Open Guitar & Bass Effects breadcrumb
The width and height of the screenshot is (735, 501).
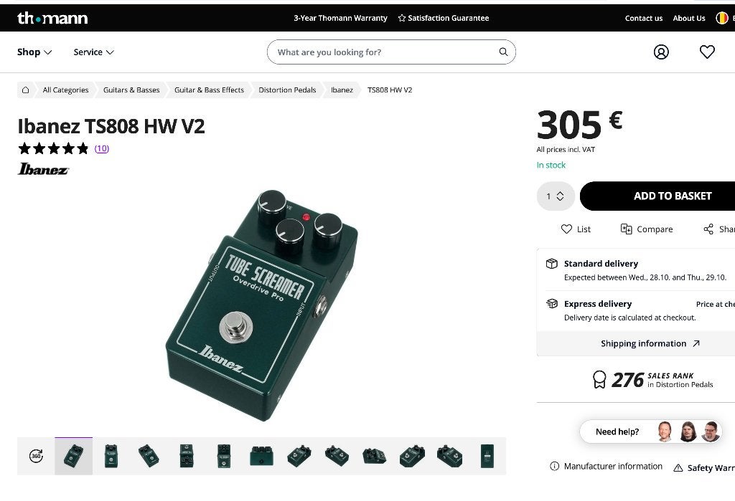[209, 90]
